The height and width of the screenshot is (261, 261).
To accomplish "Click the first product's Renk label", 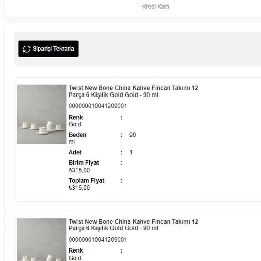I will 76,117.
